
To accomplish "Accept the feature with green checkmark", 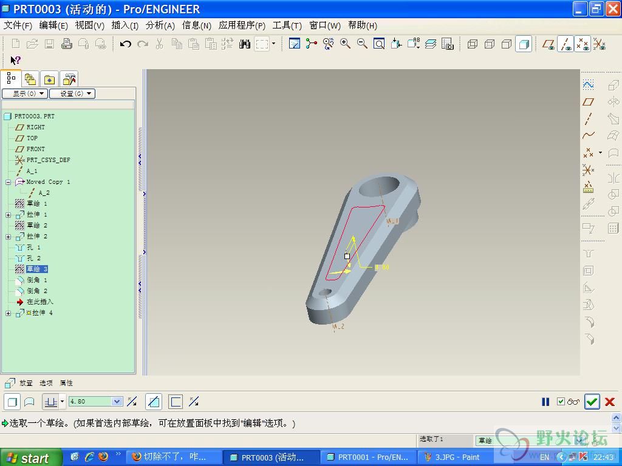I will (x=592, y=402).
